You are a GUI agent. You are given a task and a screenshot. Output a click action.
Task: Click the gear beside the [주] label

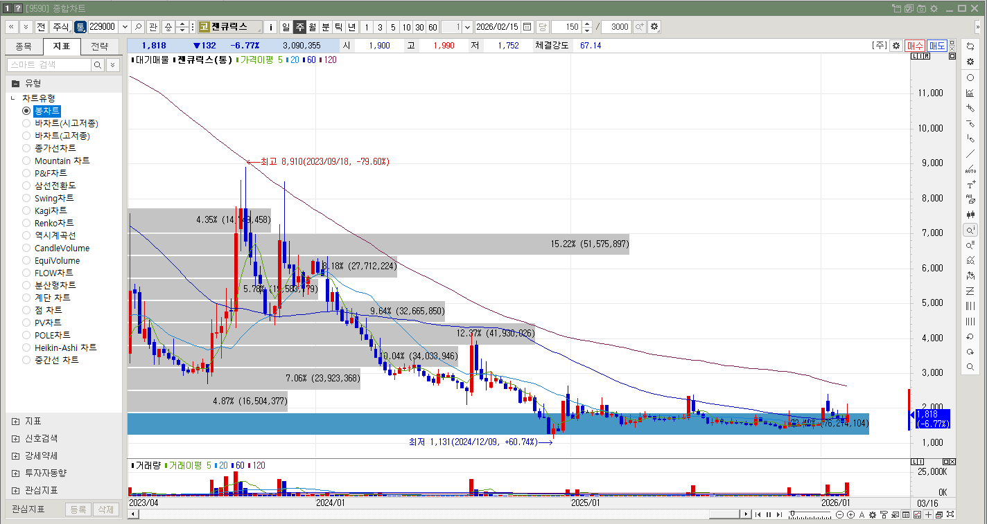(x=896, y=45)
